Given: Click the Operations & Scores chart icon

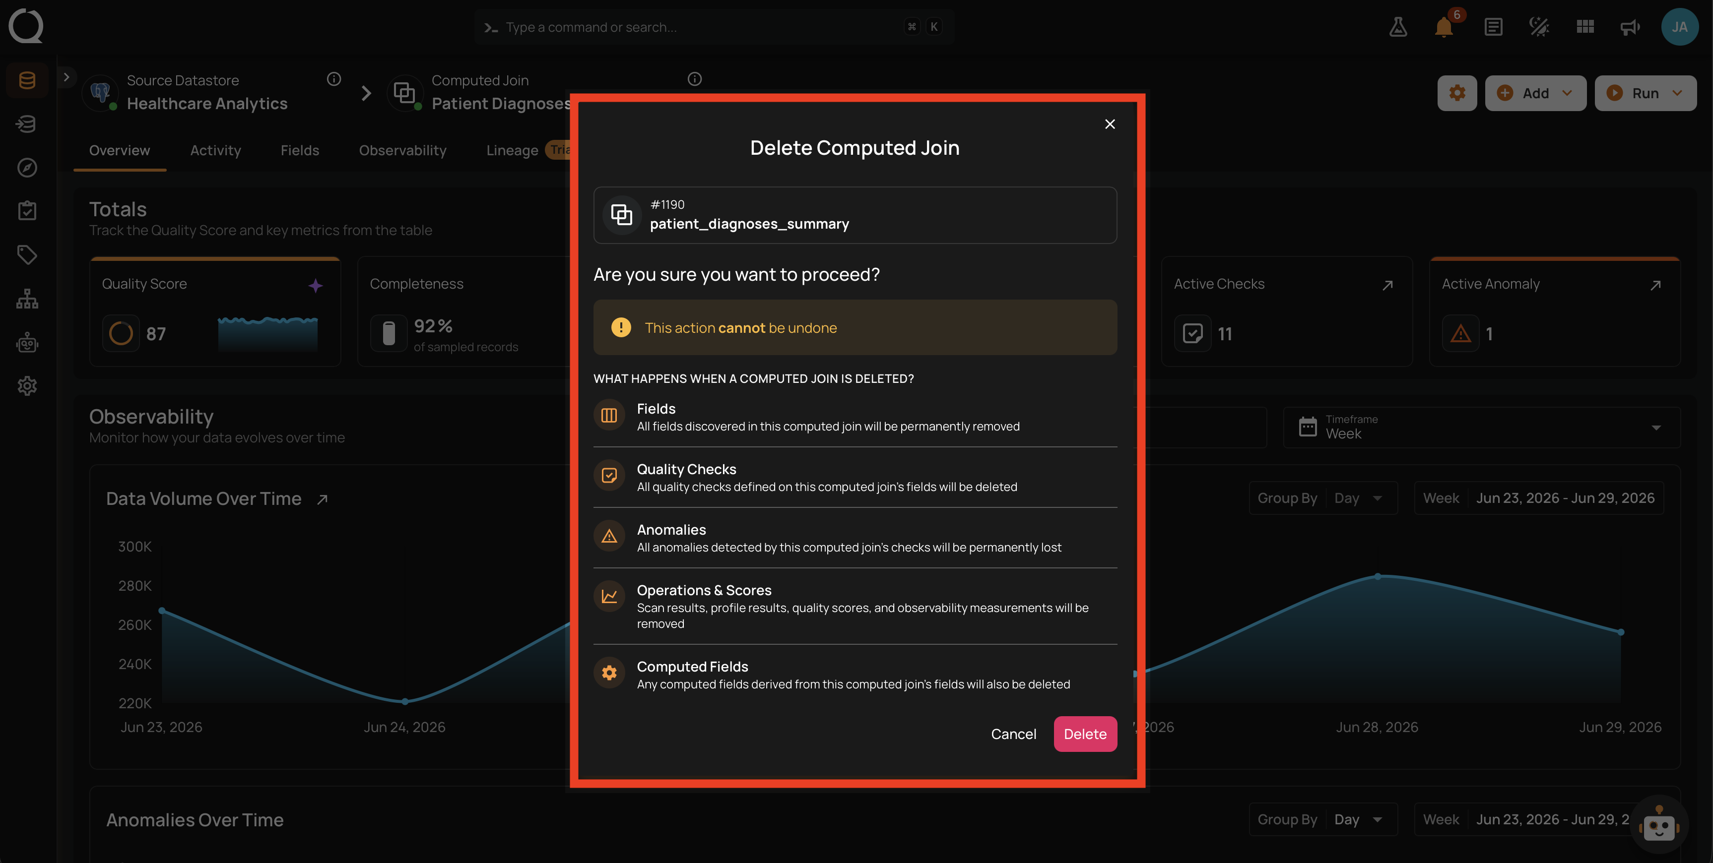Looking at the screenshot, I should click(608, 597).
